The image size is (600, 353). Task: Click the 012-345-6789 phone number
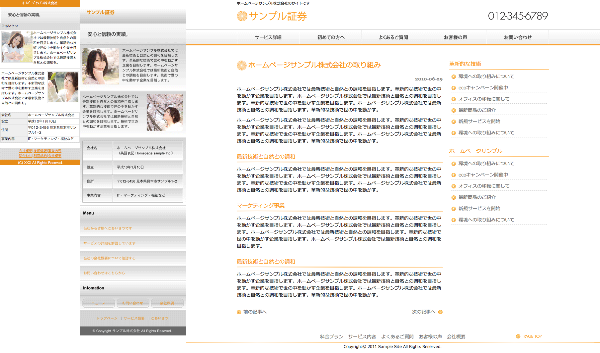coord(518,16)
